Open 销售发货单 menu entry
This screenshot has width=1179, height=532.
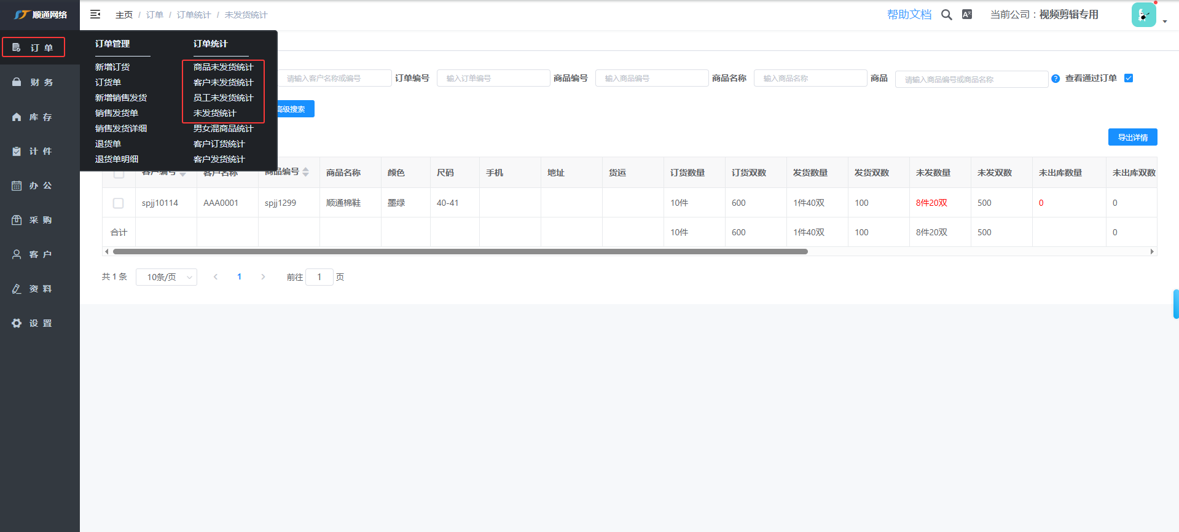117,113
